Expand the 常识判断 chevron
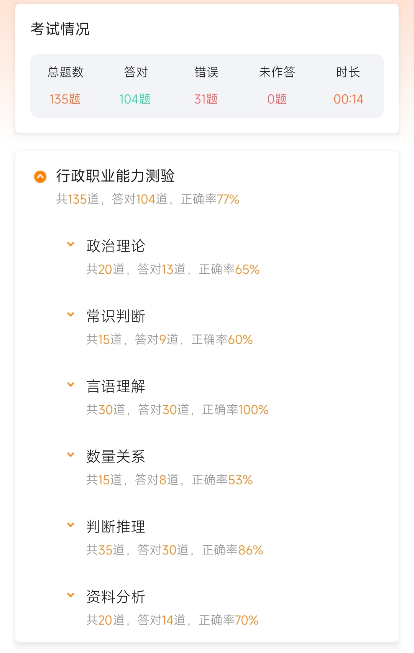The width and height of the screenshot is (414, 653). pyautogui.click(x=71, y=314)
